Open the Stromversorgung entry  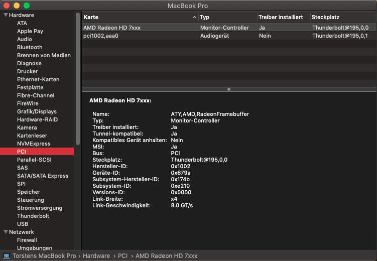pyautogui.click(x=40, y=208)
